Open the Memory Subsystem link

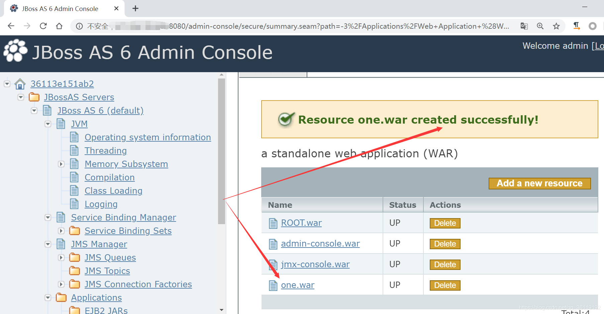point(126,164)
